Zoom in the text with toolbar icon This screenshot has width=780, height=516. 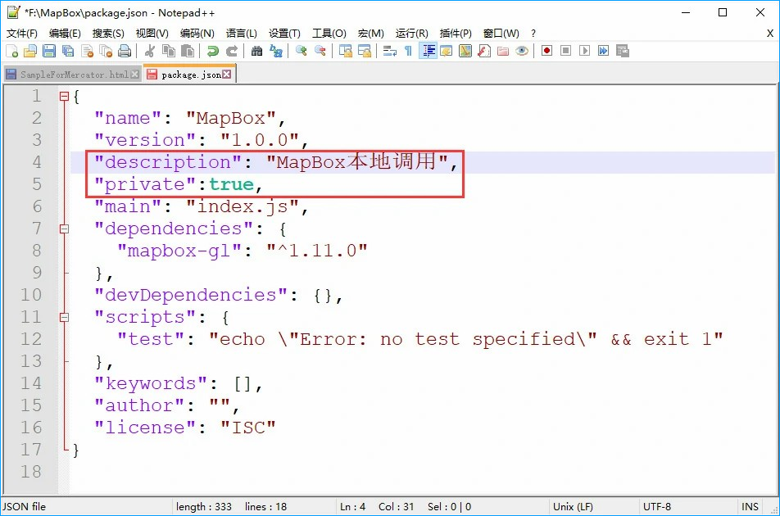click(302, 51)
